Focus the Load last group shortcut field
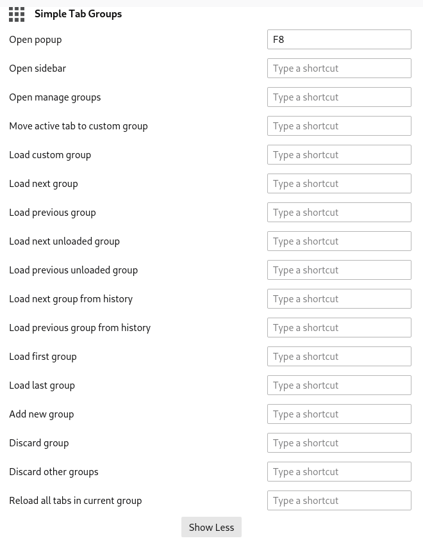The height and width of the screenshot is (543, 423). tap(339, 385)
